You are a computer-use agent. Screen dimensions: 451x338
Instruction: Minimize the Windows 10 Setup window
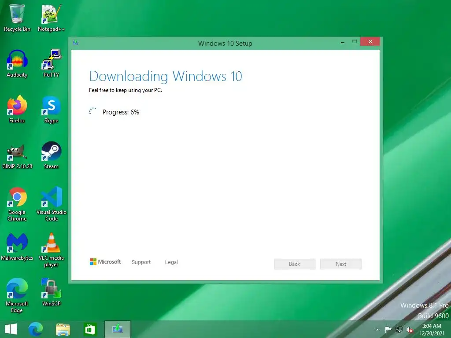343,42
